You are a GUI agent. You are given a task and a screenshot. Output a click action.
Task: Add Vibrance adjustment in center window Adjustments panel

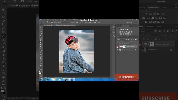click(x=130, y=30)
